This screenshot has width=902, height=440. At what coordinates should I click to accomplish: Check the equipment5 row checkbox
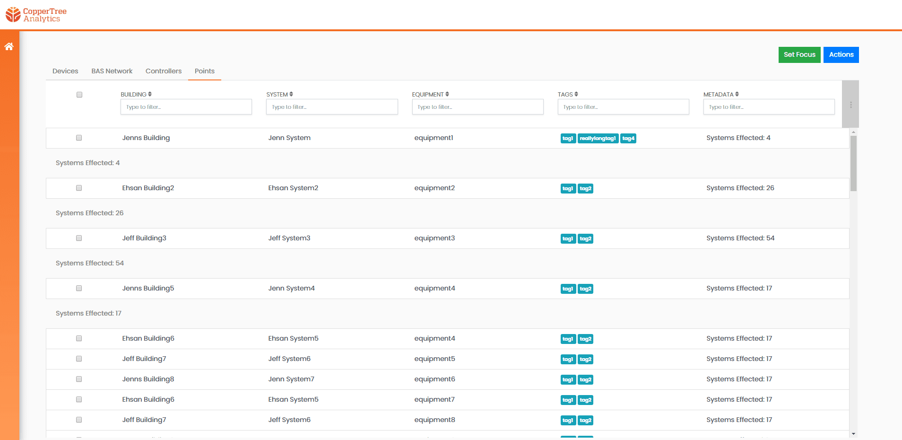79,359
